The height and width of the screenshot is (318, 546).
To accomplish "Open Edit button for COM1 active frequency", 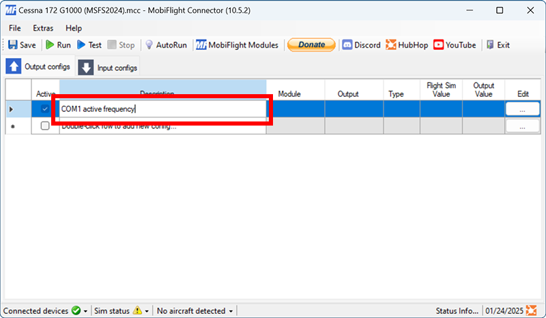I will 522,109.
